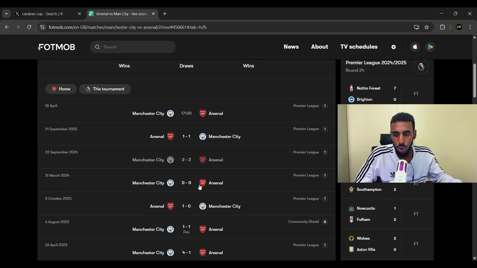Open the 17:00 fixture on 18 April
477x268 pixels.
tap(186, 113)
